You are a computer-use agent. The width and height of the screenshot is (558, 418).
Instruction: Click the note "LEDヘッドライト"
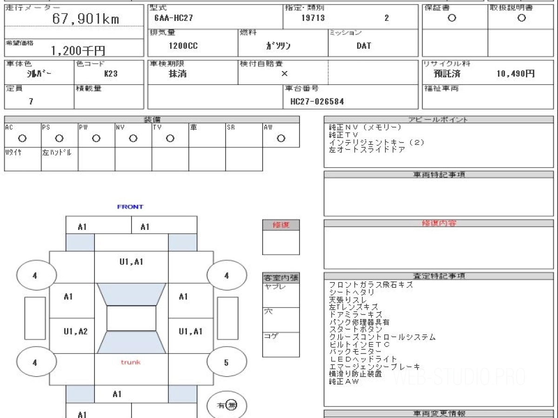pos(363,359)
